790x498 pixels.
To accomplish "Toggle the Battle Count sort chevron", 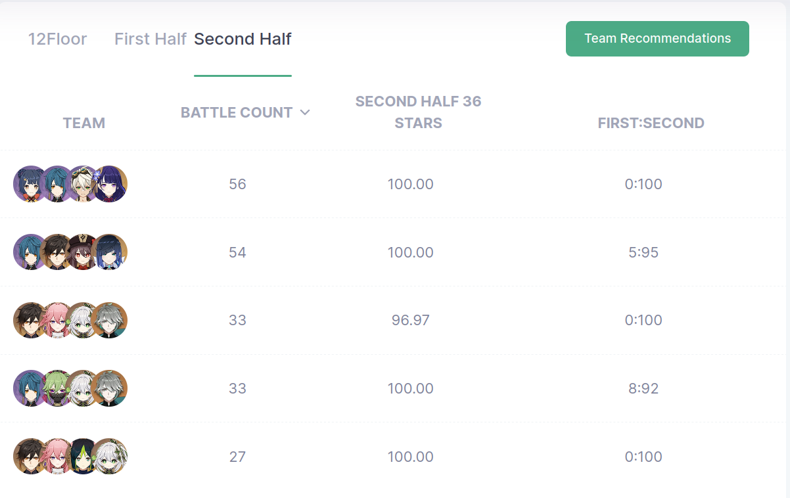I will point(304,112).
